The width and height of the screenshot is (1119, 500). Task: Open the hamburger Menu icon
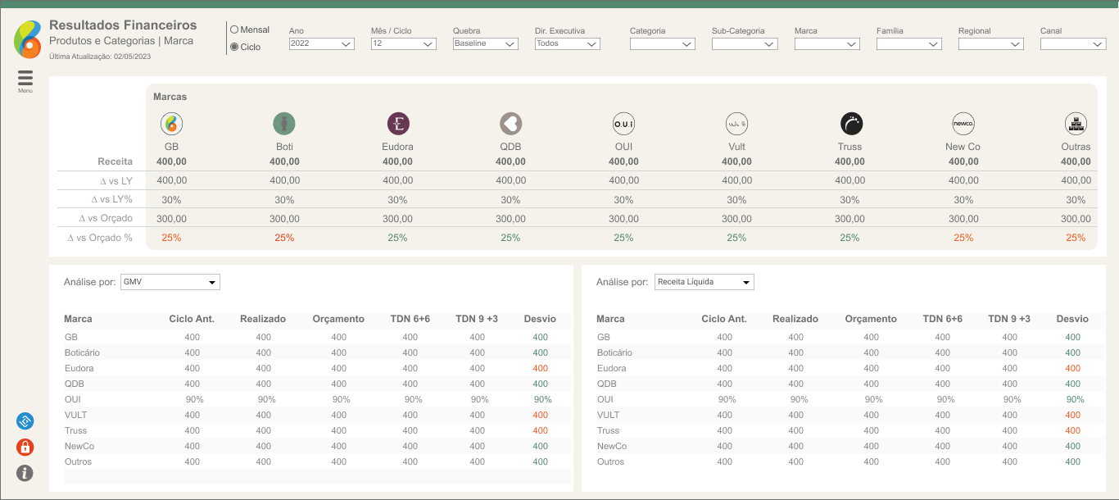tap(25, 78)
